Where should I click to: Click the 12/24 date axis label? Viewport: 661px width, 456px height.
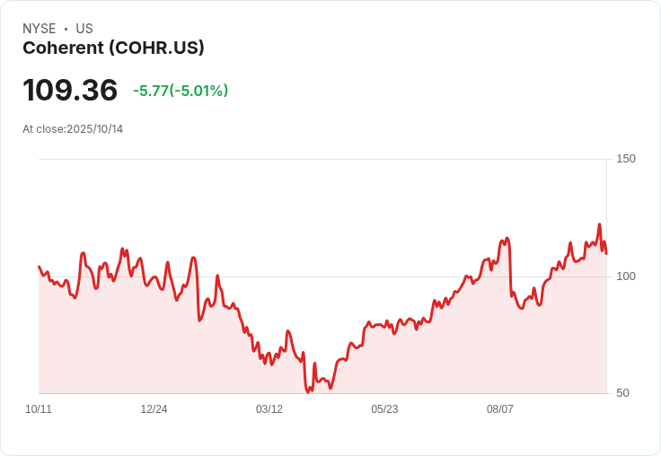tap(154, 409)
